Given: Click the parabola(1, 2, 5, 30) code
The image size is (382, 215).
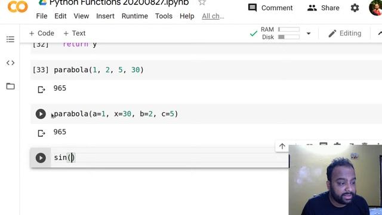Looking at the screenshot, I should point(98,70).
